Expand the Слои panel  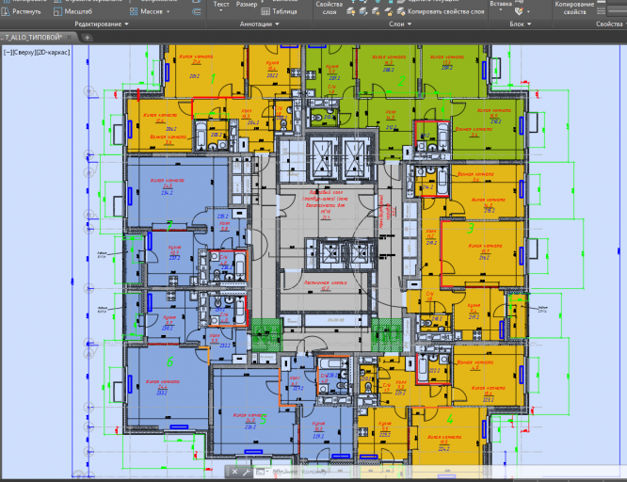tap(400, 24)
